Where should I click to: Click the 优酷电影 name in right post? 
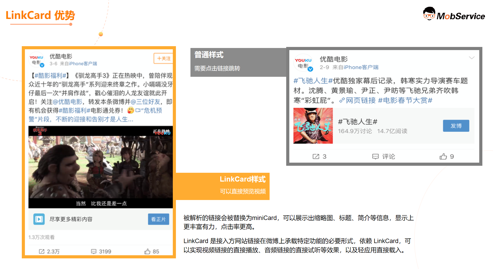[334, 59]
